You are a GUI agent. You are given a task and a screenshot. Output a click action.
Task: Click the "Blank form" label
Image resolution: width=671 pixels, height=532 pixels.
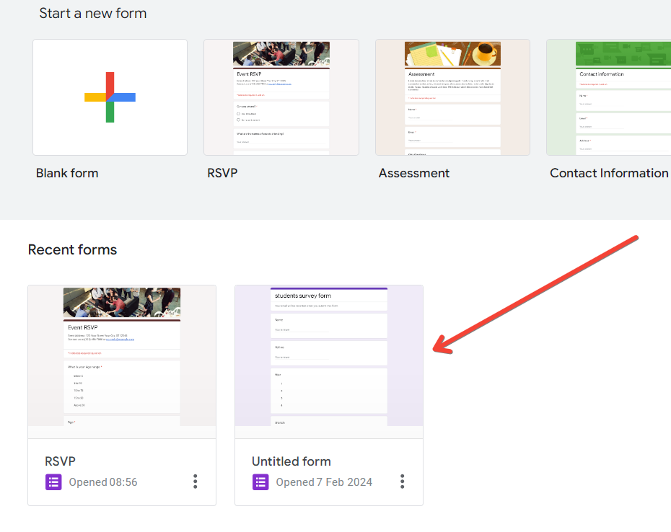tap(67, 173)
